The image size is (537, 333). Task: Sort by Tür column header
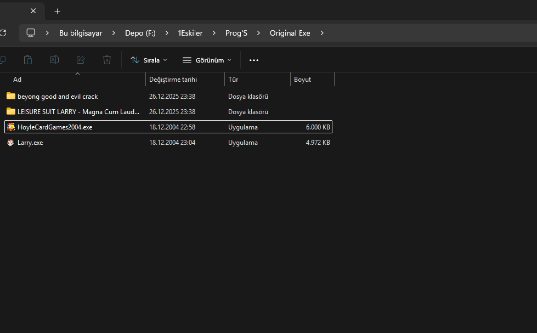(233, 80)
